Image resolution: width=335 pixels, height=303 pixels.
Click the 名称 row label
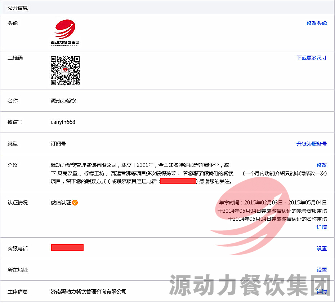(13, 101)
